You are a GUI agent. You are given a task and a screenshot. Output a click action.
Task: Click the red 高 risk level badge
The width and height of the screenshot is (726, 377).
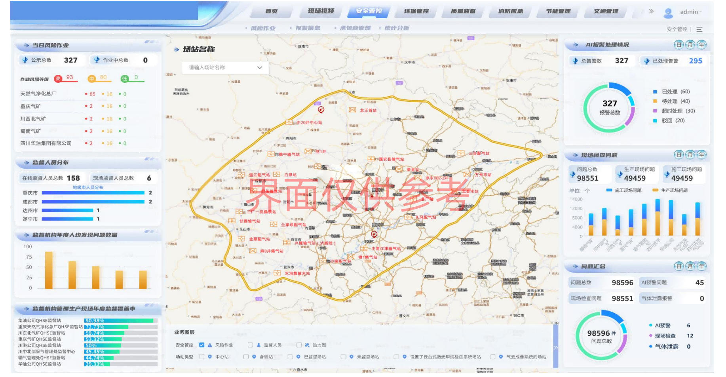point(58,79)
